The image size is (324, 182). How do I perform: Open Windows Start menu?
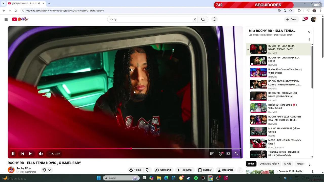tap(98, 178)
